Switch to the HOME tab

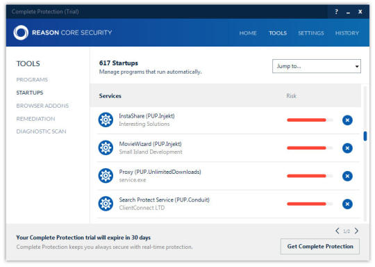pyautogui.click(x=248, y=33)
